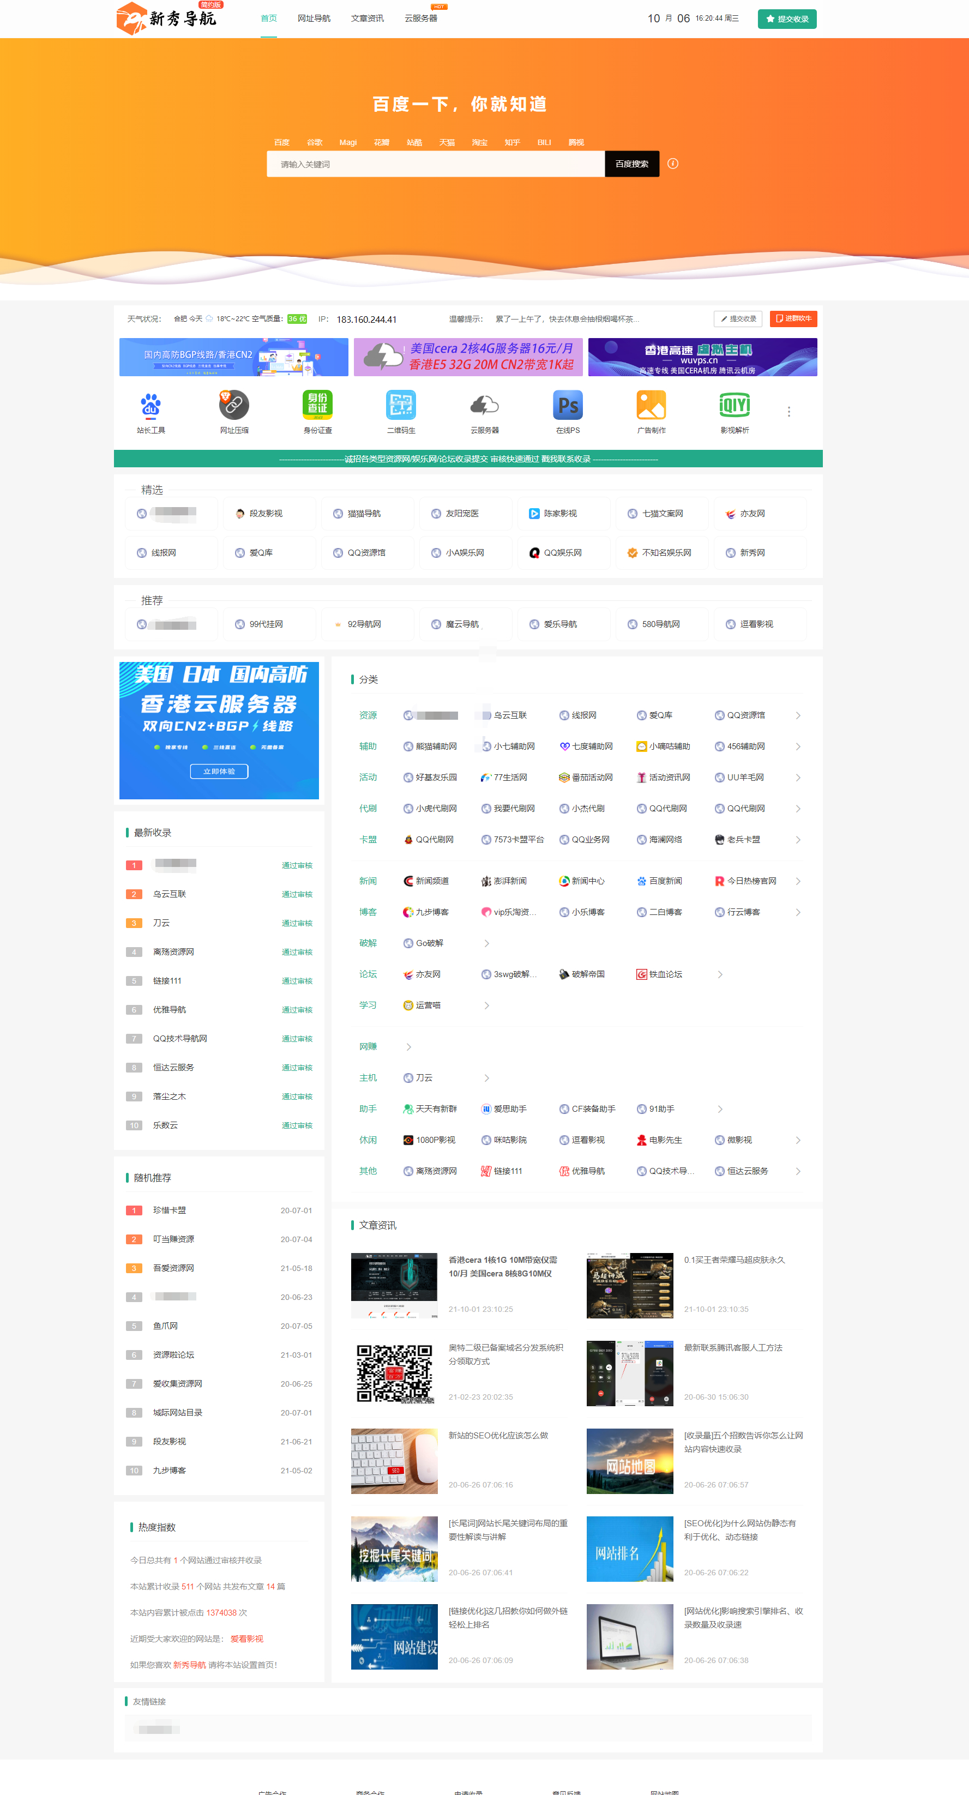
Task: Open 乌云互联 in 最新收录 list
Action: pos(169,894)
